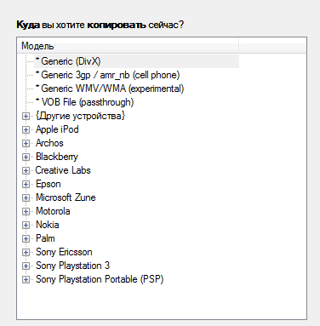Open the Epson tree branch
The width and height of the screenshot is (320, 326).
(26, 184)
